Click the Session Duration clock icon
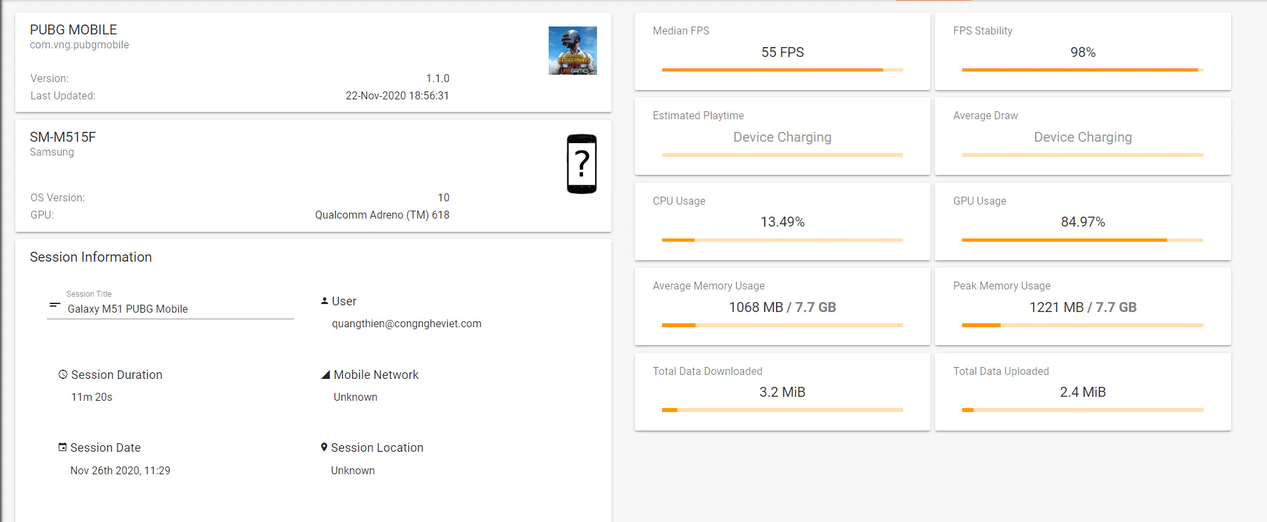The height and width of the screenshot is (522, 1267). [63, 374]
